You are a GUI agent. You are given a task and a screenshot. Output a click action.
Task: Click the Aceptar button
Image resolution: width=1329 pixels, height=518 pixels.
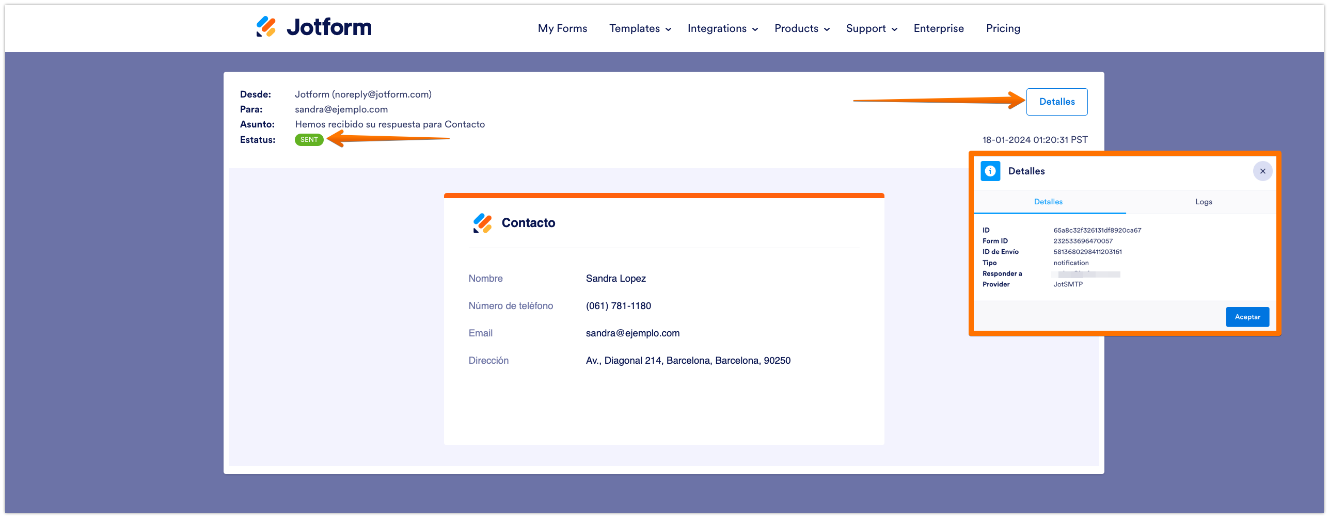(x=1247, y=317)
